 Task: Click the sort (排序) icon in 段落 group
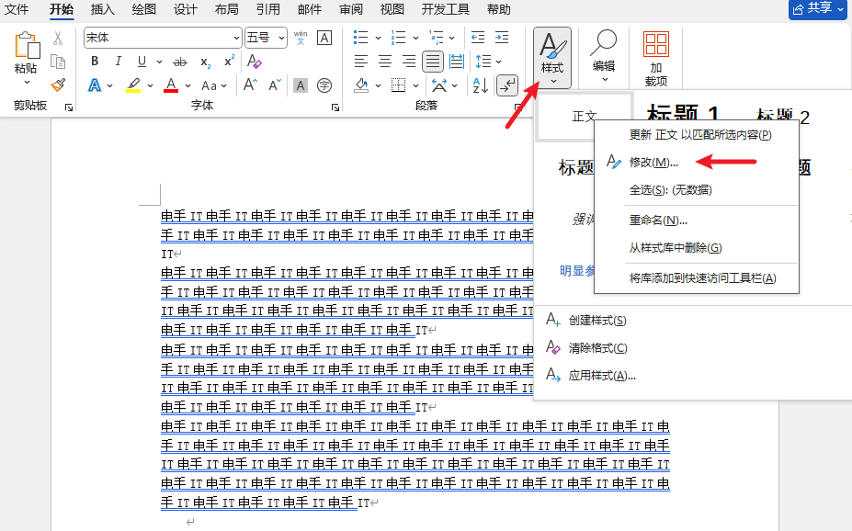pos(479,85)
